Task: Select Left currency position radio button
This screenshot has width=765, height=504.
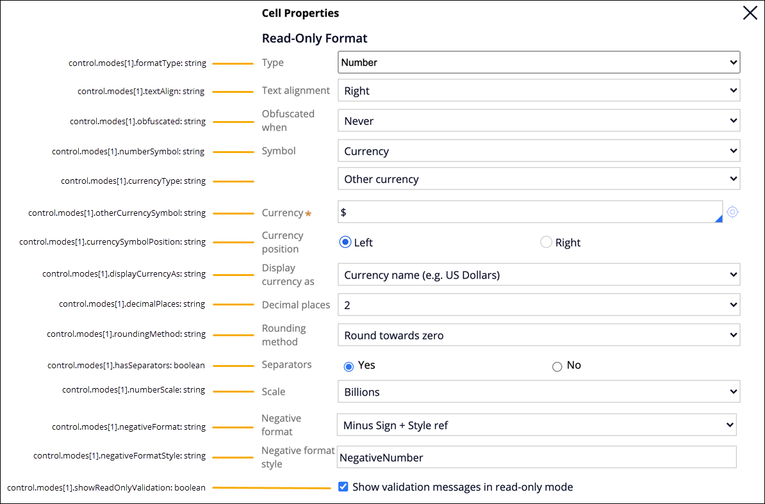Action: pos(346,242)
